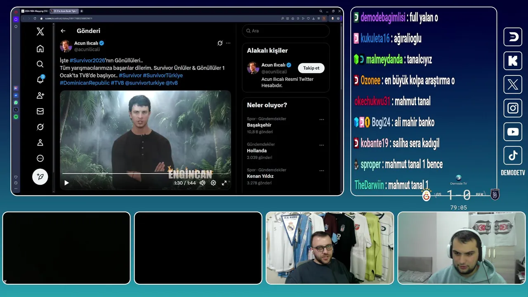
Task: Select the X Acun Ilıcalı browser tab
Action: tap(64, 11)
